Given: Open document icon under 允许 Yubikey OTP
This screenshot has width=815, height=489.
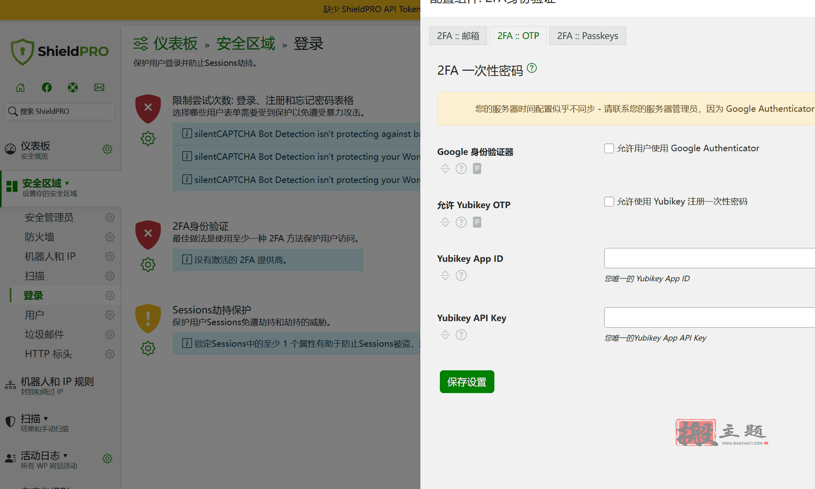Looking at the screenshot, I should point(477,222).
